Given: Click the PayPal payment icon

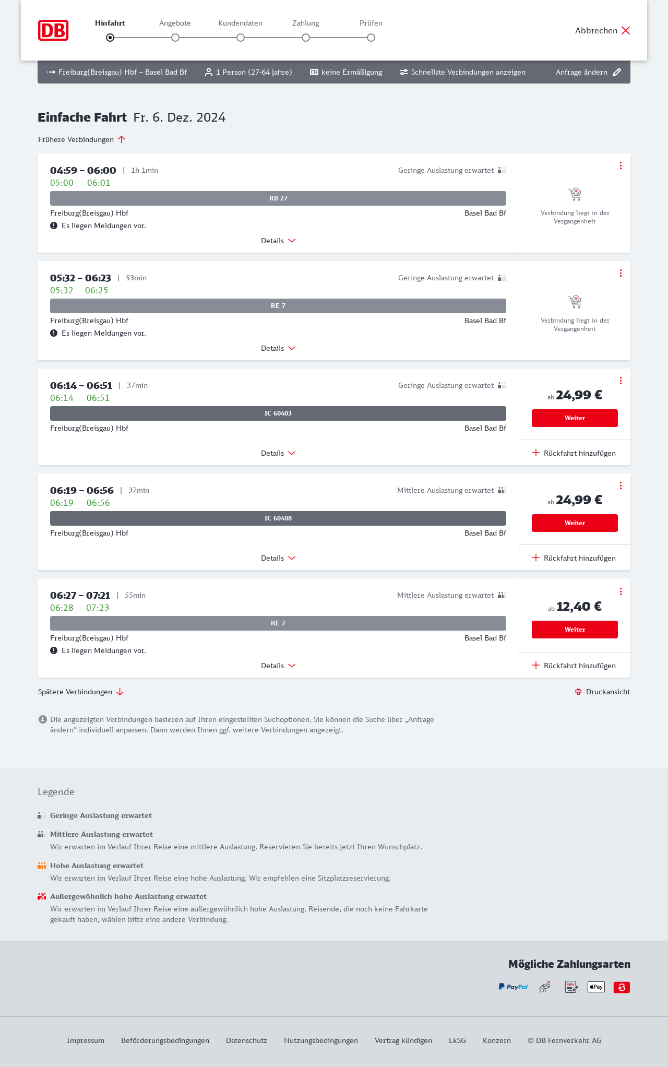Looking at the screenshot, I should [513, 987].
